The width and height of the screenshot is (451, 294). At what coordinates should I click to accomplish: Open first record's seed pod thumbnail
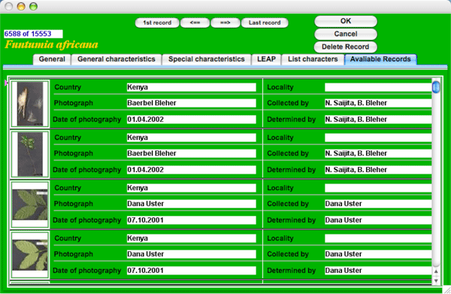30,104
